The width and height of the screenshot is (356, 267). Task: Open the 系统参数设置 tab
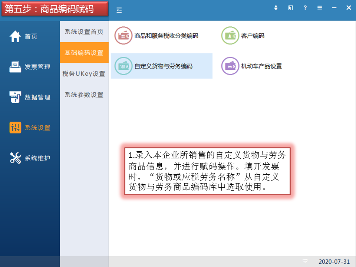pos(84,95)
